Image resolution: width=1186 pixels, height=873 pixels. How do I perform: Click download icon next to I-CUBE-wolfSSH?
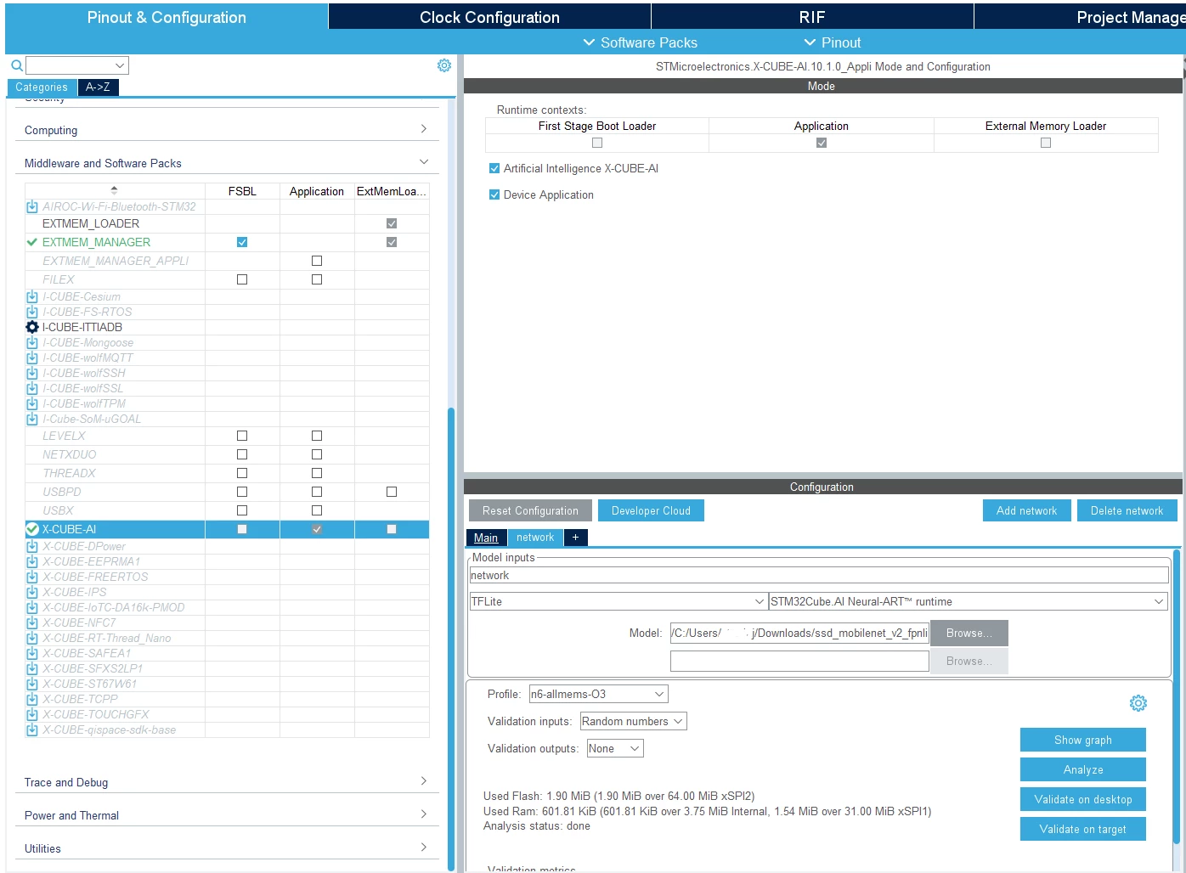[32, 373]
